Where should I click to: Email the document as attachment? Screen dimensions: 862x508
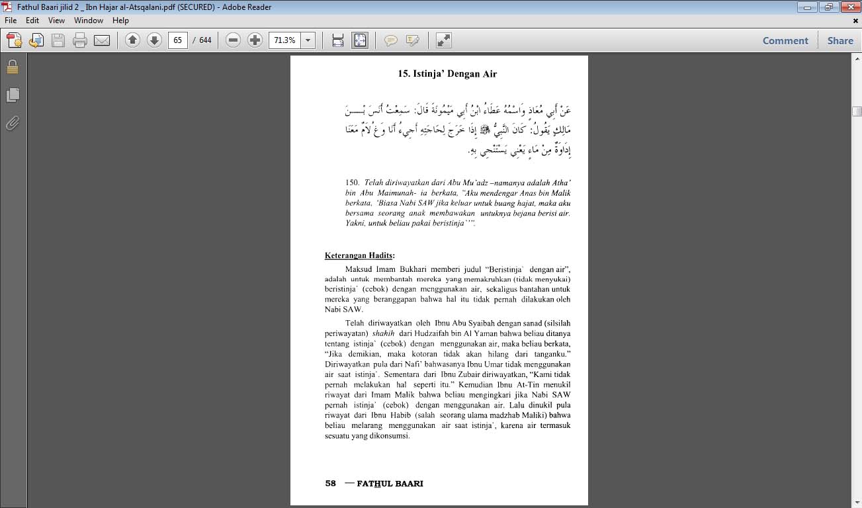101,40
